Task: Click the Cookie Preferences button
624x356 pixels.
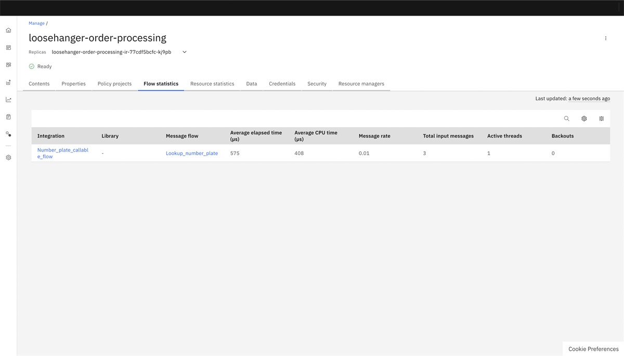Action: tap(592, 349)
